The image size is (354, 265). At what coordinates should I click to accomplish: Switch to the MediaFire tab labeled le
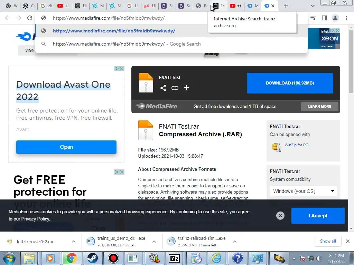(252, 6)
